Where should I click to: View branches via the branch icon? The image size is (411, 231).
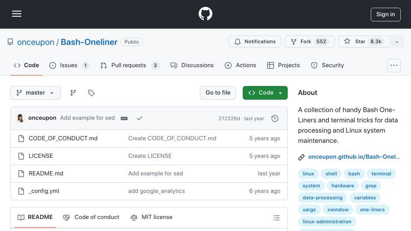73,93
